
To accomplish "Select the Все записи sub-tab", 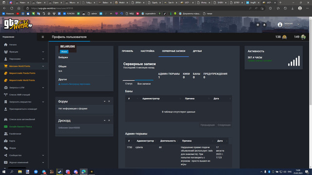I will (x=144, y=84).
